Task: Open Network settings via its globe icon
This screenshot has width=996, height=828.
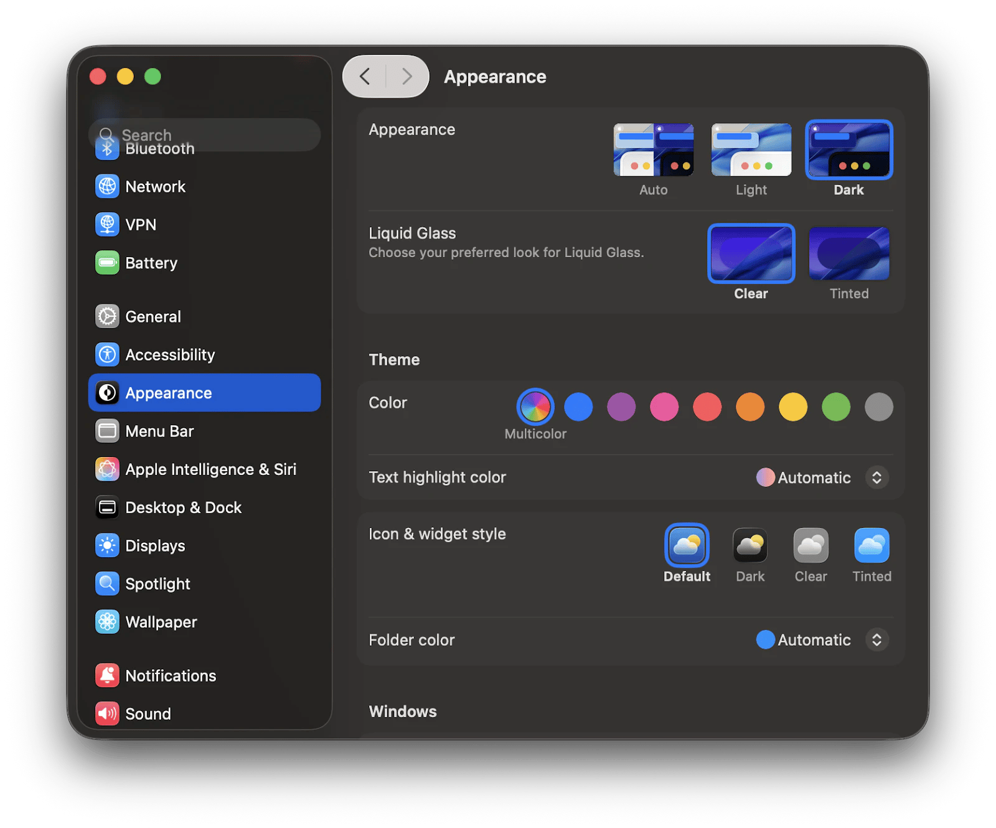Action: click(107, 187)
